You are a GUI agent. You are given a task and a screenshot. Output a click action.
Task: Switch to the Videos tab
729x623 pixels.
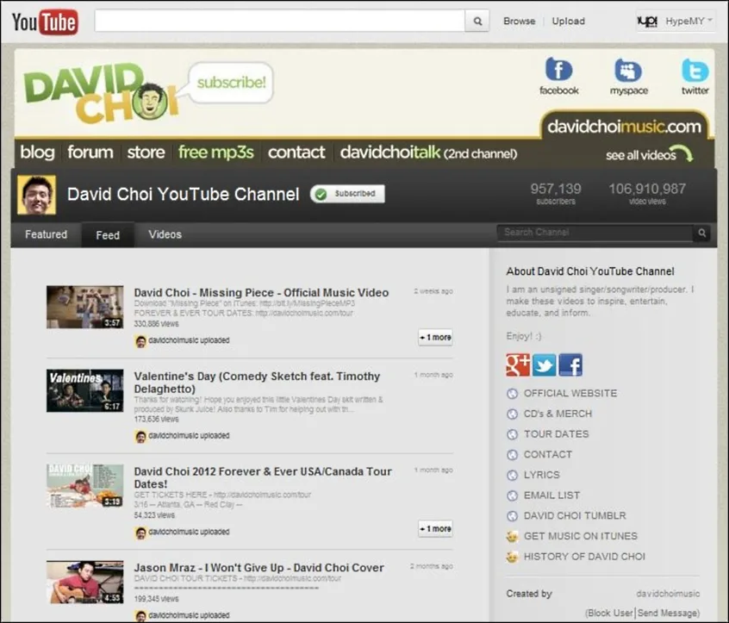165,234
